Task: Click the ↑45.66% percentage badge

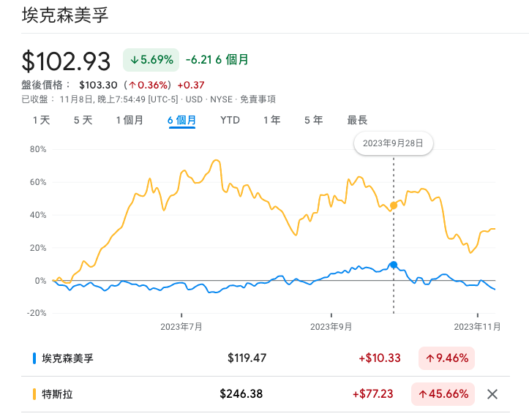Action: click(x=443, y=393)
